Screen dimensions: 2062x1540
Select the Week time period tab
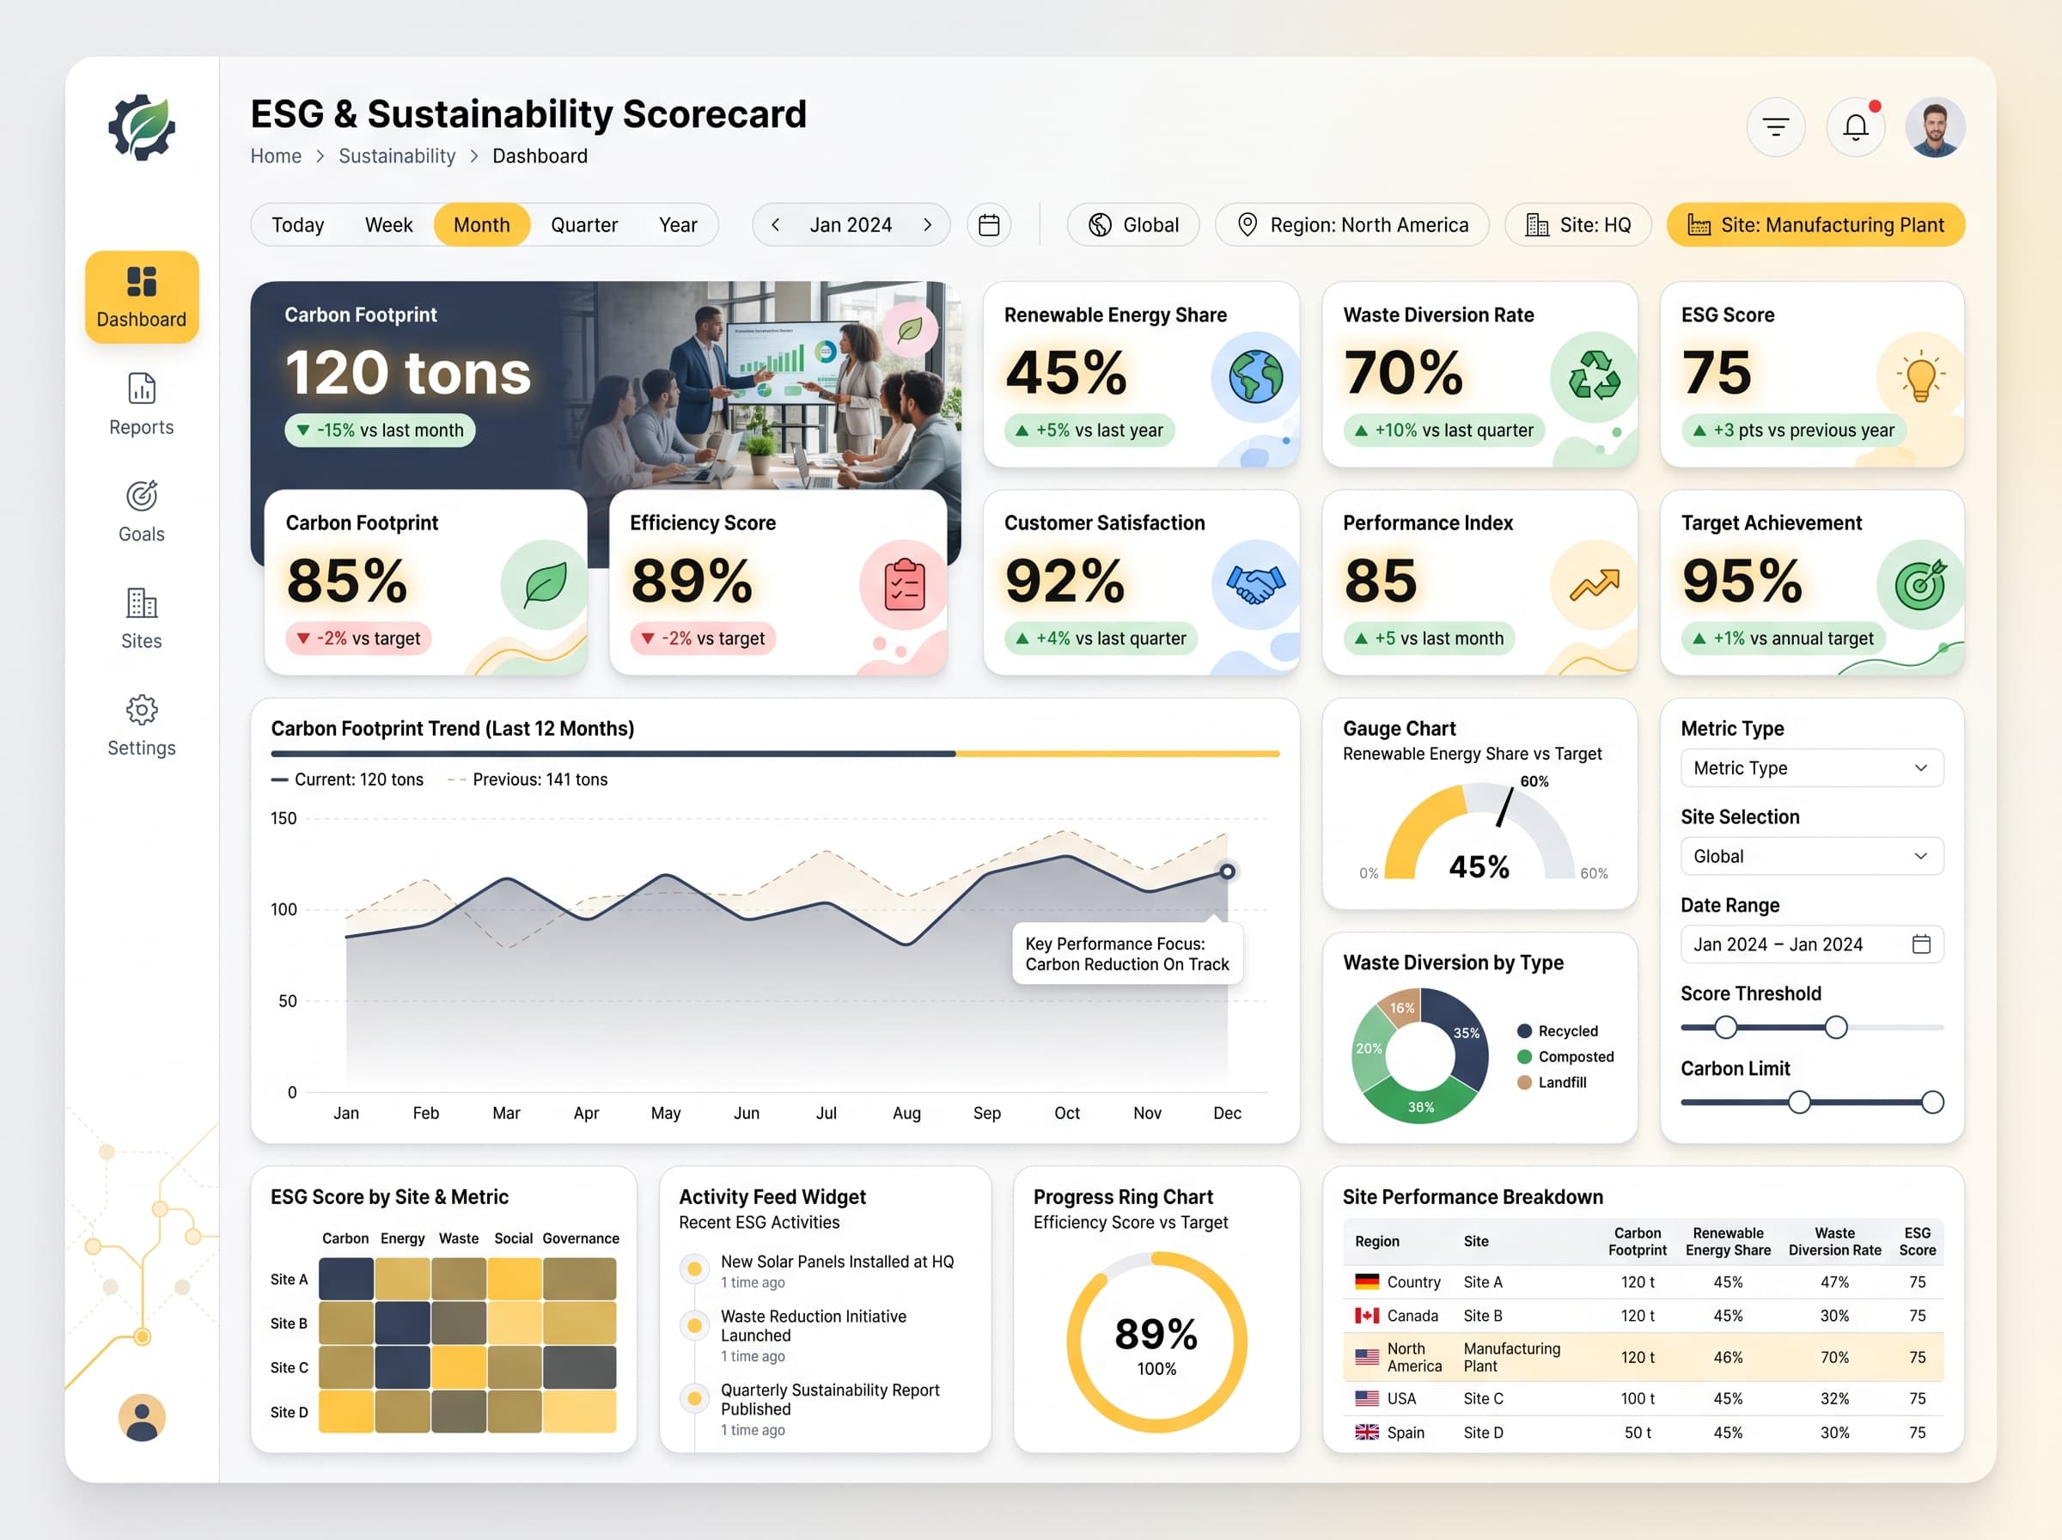[x=388, y=224]
